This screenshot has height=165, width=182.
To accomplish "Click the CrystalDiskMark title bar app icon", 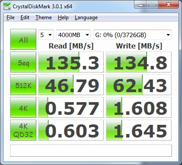I will point(7,7).
